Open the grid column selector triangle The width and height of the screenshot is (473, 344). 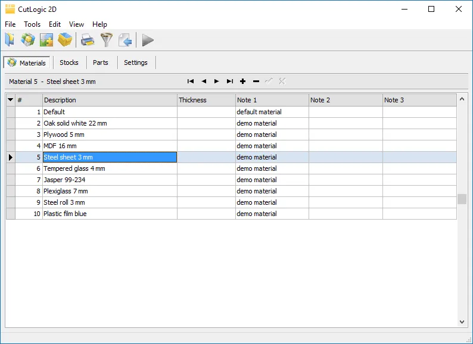[x=10, y=100]
